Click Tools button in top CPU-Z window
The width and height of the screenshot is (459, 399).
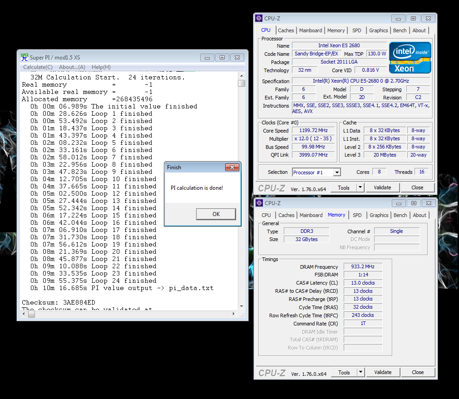pyautogui.click(x=344, y=187)
